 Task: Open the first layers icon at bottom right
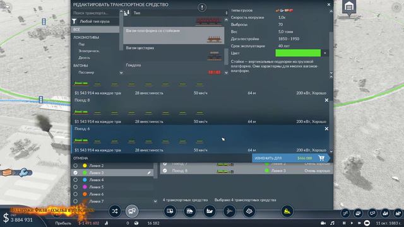coord(345,213)
